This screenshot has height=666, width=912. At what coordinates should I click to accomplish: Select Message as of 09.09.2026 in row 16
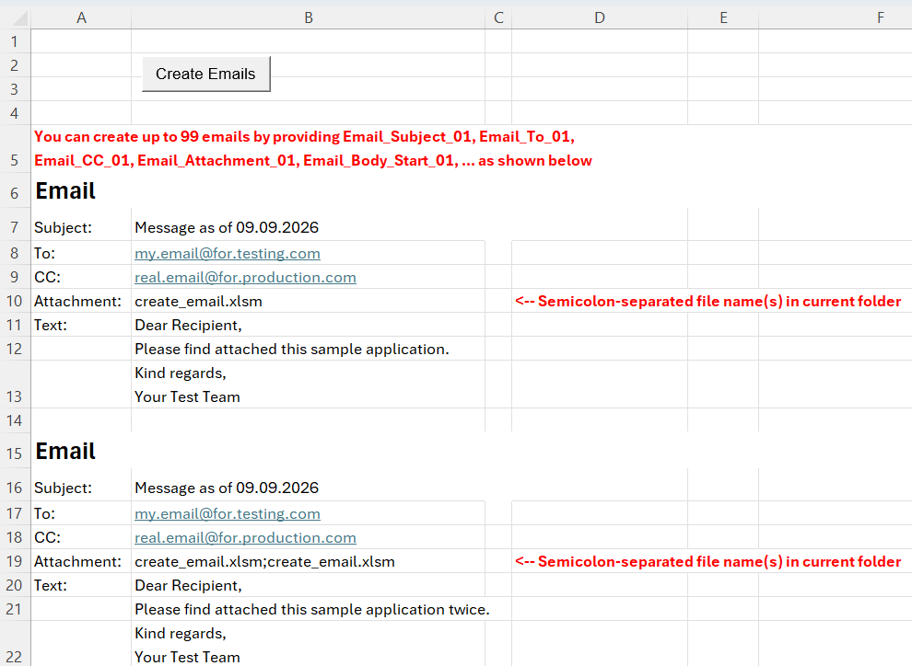coord(227,488)
